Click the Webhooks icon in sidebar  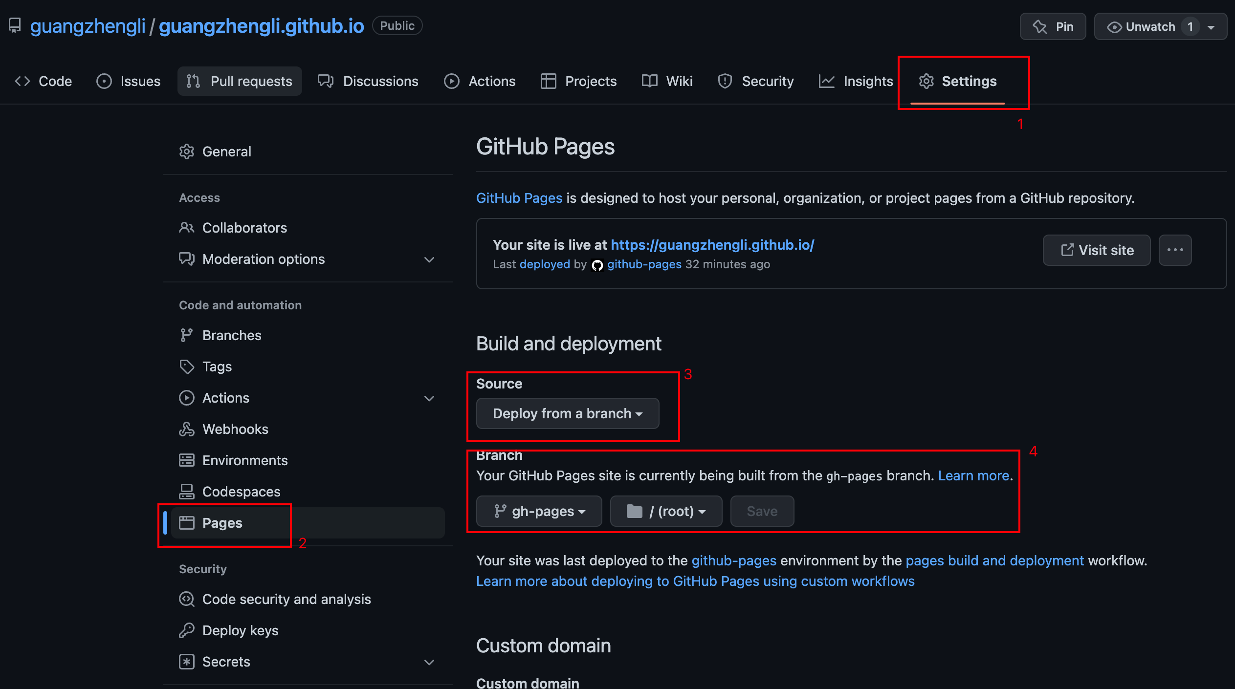[186, 429]
